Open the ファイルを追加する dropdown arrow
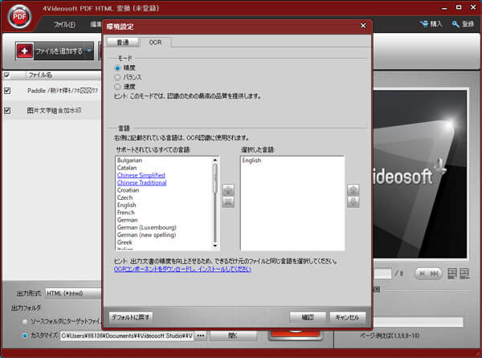 coord(90,51)
